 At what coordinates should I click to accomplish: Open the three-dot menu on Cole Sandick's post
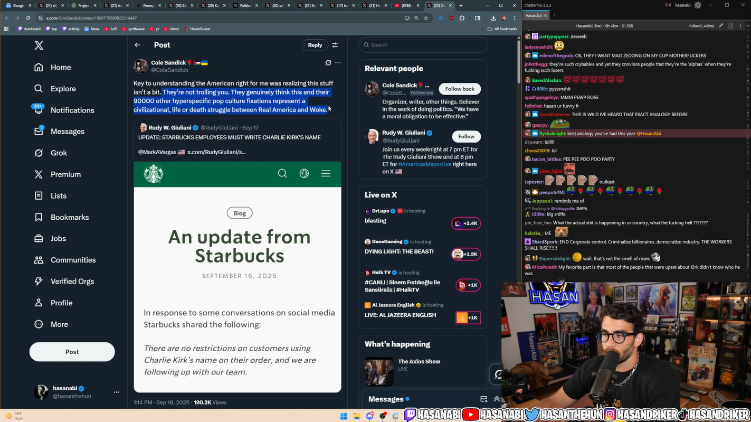[x=338, y=62]
